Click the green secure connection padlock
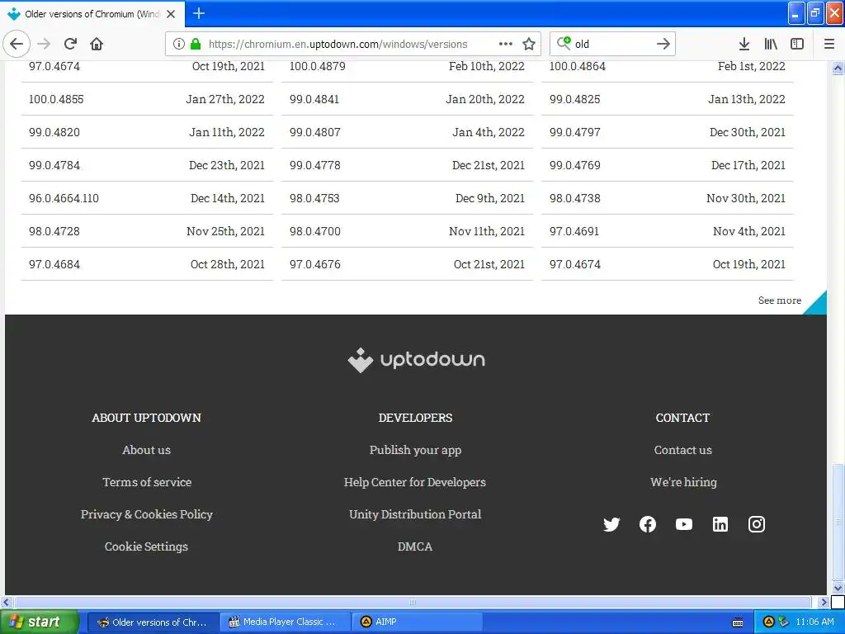This screenshot has height=634, width=845. tap(196, 44)
